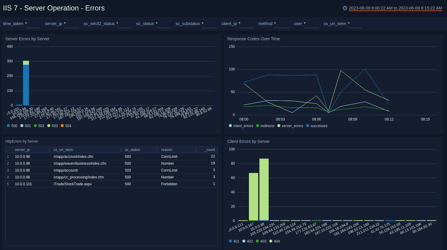Sort table by the _count column header
The width and height of the screenshot is (447, 250).
pyautogui.click(x=209, y=150)
